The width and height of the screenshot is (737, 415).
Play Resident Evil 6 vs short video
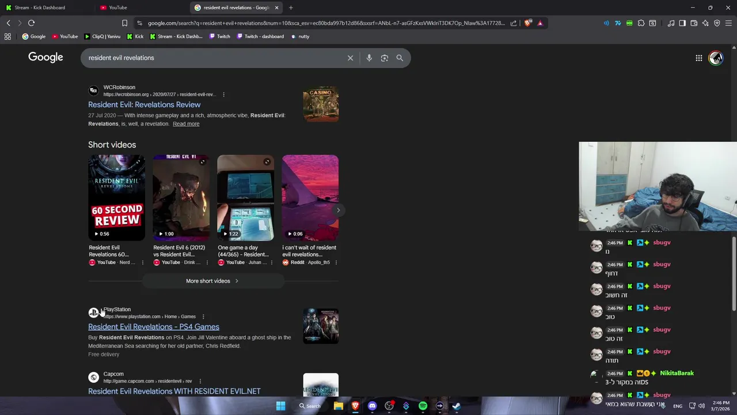click(181, 198)
